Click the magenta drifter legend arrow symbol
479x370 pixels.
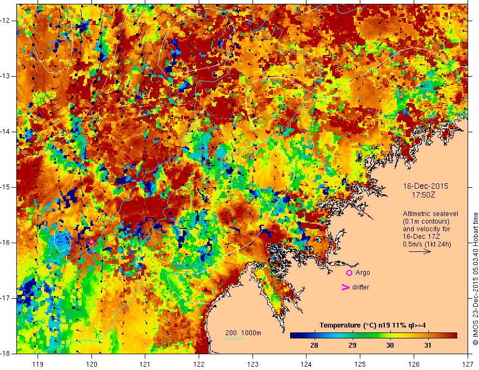345,287
